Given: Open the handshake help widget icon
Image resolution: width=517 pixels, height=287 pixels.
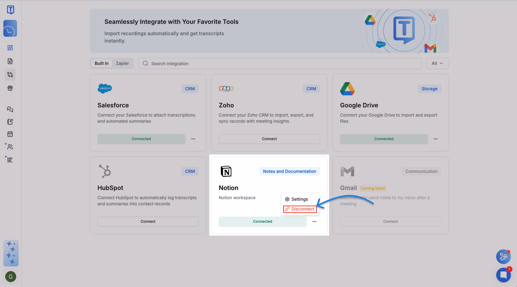Looking at the screenshot, I should [503, 257].
